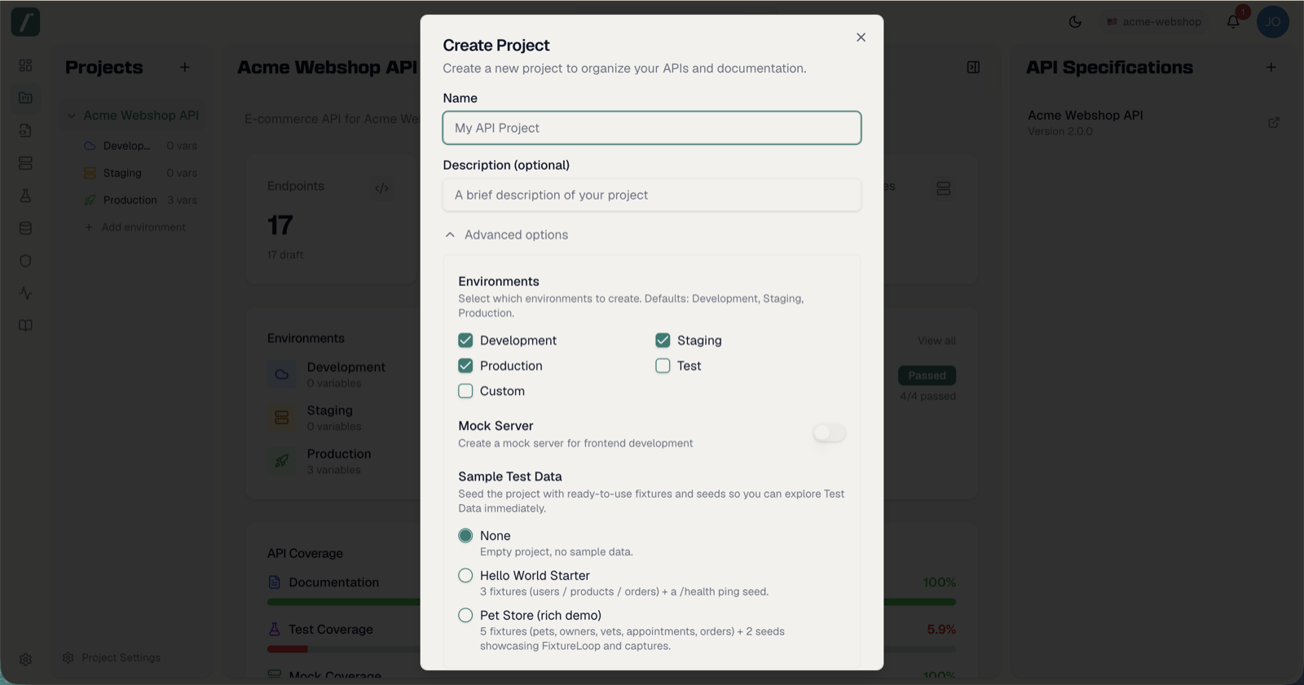Screen dimensions: 1304x685
Task: Open the testing flask sidebar icon
Action: [25, 196]
